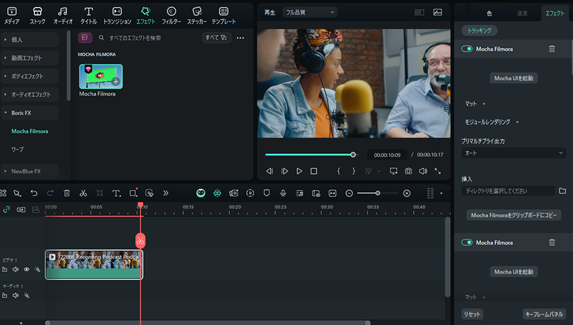Click the directory selection input field
This screenshot has width=573, height=325.
508,191
